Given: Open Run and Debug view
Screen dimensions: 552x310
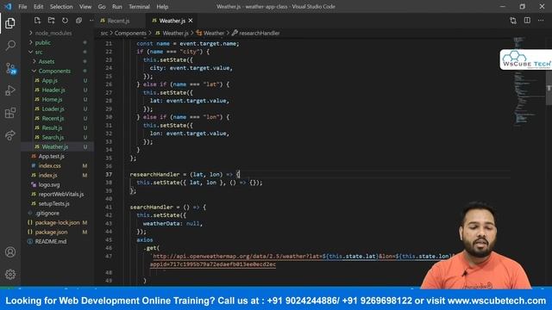Looking at the screenshot, I should (x=10, y=90).
